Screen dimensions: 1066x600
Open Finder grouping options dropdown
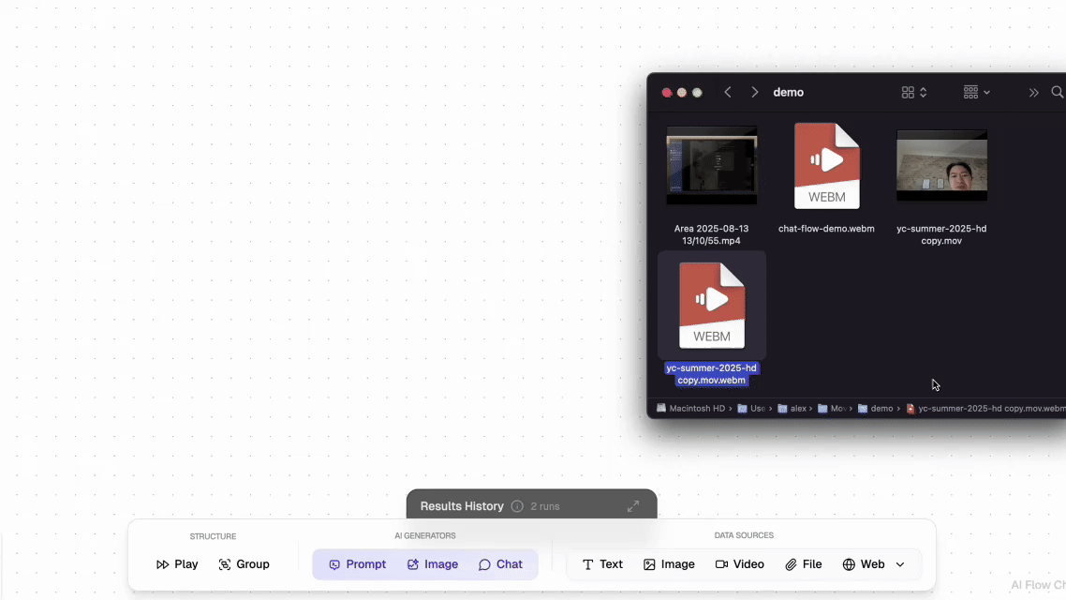pyautogui.click(x=977, y=93)
